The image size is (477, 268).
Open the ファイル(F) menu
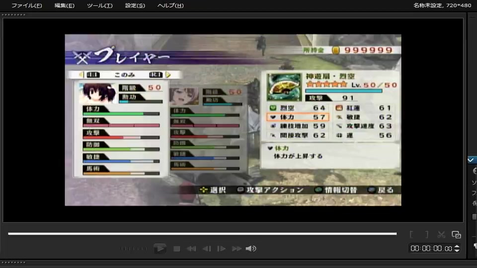[x=26, y=5]
